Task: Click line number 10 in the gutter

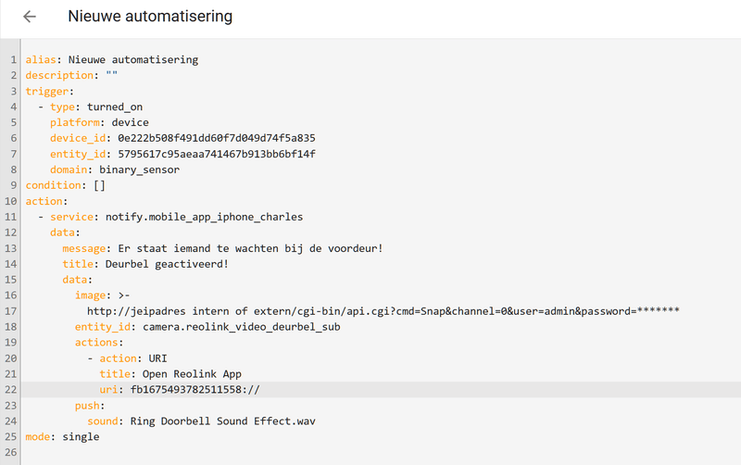Action: click(10, 201)
